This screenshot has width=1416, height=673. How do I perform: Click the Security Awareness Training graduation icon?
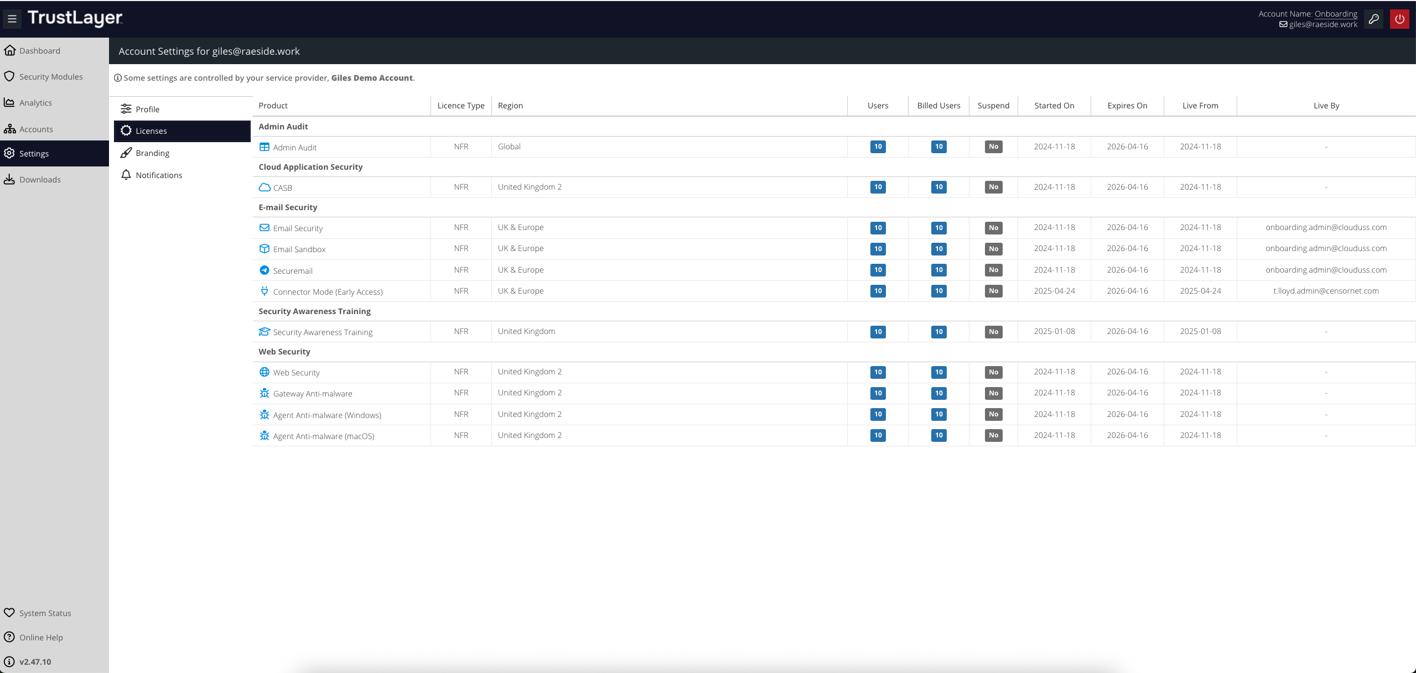click(264, 332)
